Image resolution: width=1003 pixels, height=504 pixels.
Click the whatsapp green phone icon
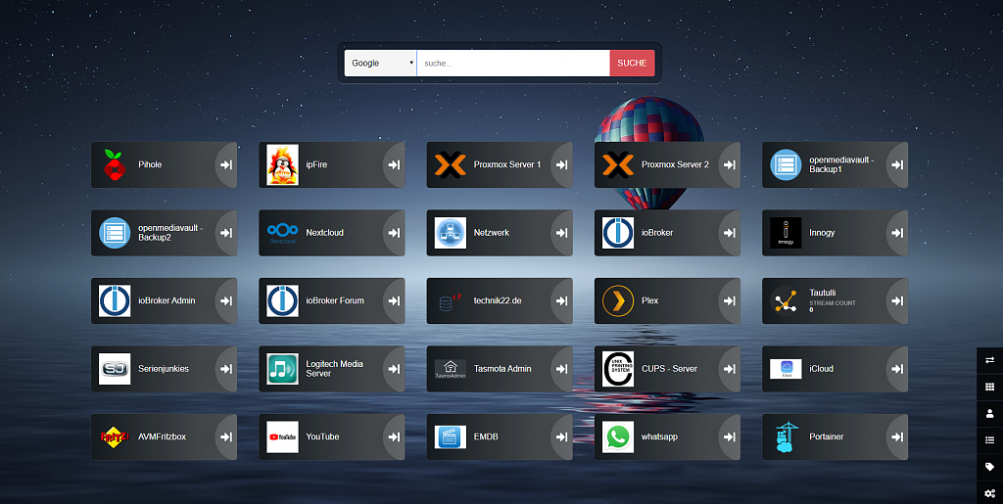[x=618, y=436]
